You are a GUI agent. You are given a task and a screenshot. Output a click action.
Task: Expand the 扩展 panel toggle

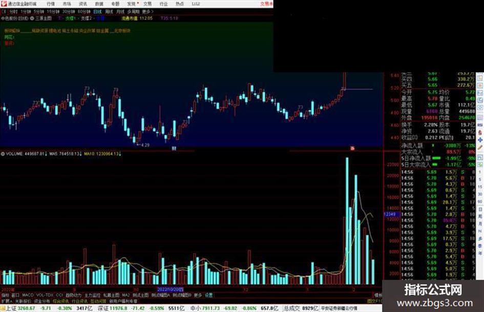click(7, 301)
